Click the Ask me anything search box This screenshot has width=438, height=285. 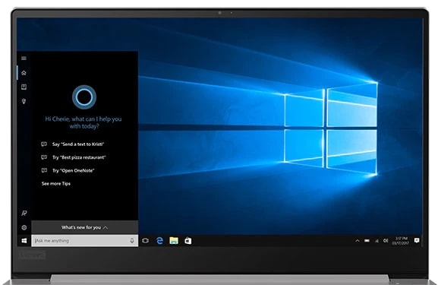point(84,240)
